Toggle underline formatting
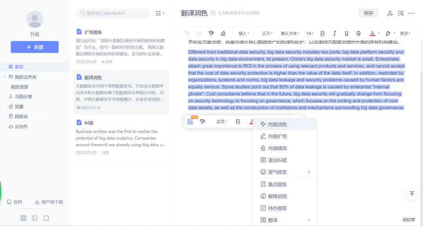 (346, 33)
